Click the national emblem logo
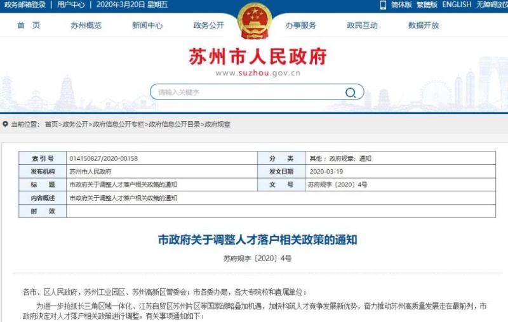508x322 pixels. (254, 20)
